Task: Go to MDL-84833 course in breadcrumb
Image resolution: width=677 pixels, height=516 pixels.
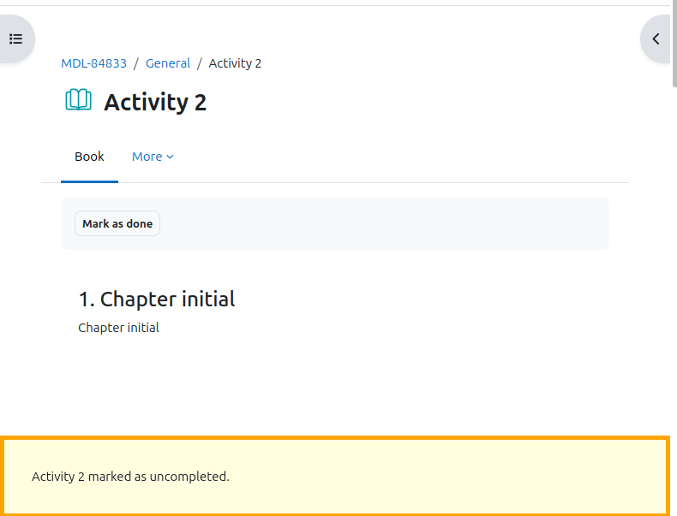Action: pyautogui.click(x=93, y=63)
